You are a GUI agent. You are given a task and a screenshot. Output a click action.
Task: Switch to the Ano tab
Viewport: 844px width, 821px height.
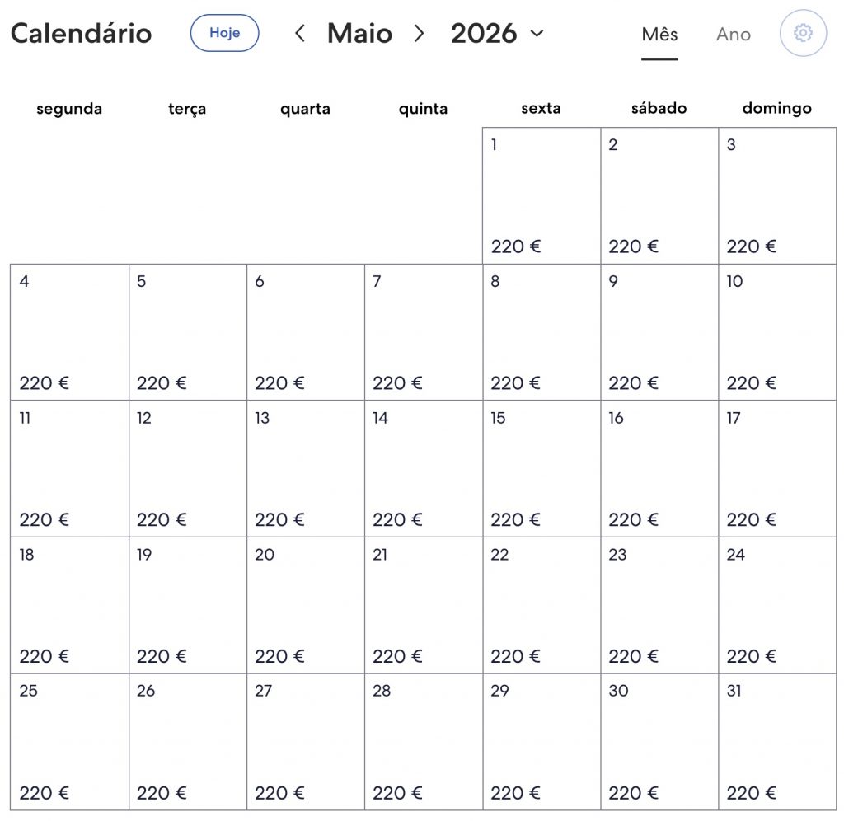[733, 35]
